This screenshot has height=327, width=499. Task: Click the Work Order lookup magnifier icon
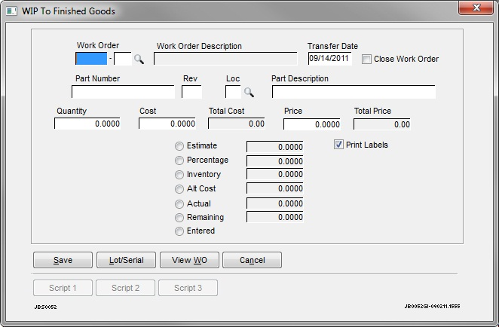click(139, 60)
